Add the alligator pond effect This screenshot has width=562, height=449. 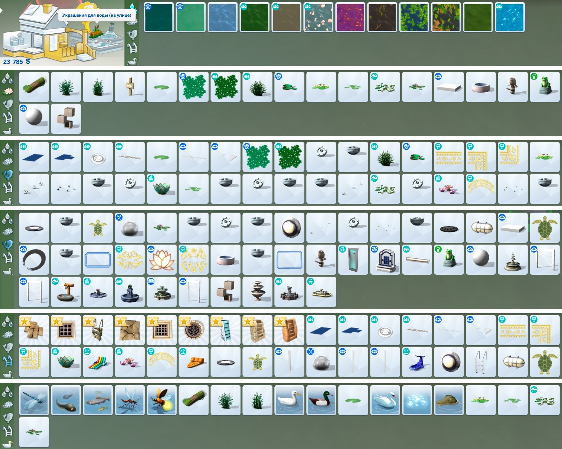[x=449, y=400]
